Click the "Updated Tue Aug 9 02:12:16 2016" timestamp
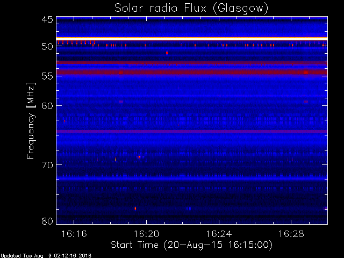Image resolution: width=344 pixels, height=258 pixels. click(46, 256)
